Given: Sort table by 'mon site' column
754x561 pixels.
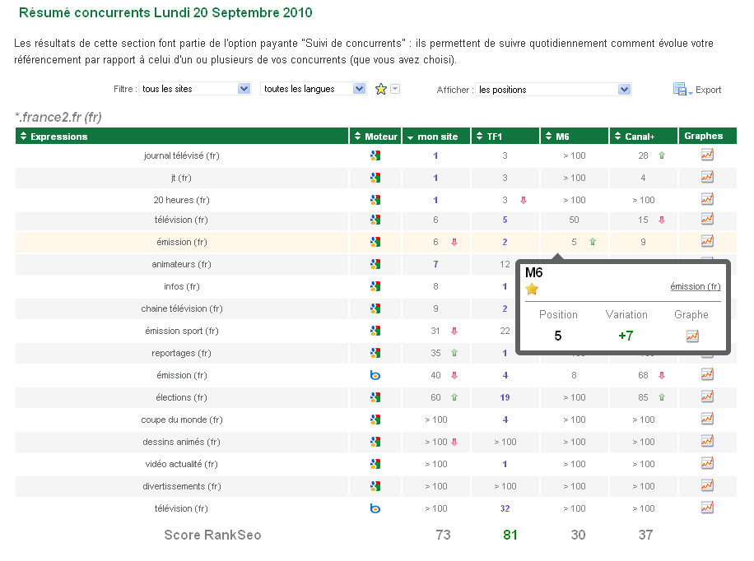Looking at the screenshot, I should click(x=438, y=137).
